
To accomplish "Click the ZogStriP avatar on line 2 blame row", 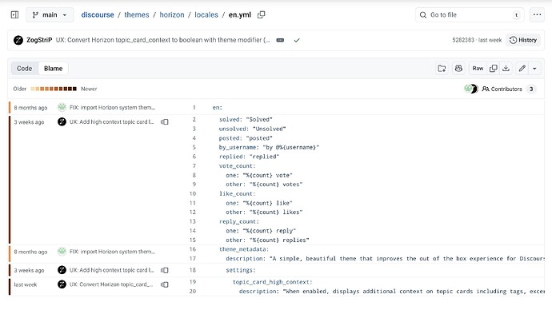I will pyautogui.click(x=62, y=121).
